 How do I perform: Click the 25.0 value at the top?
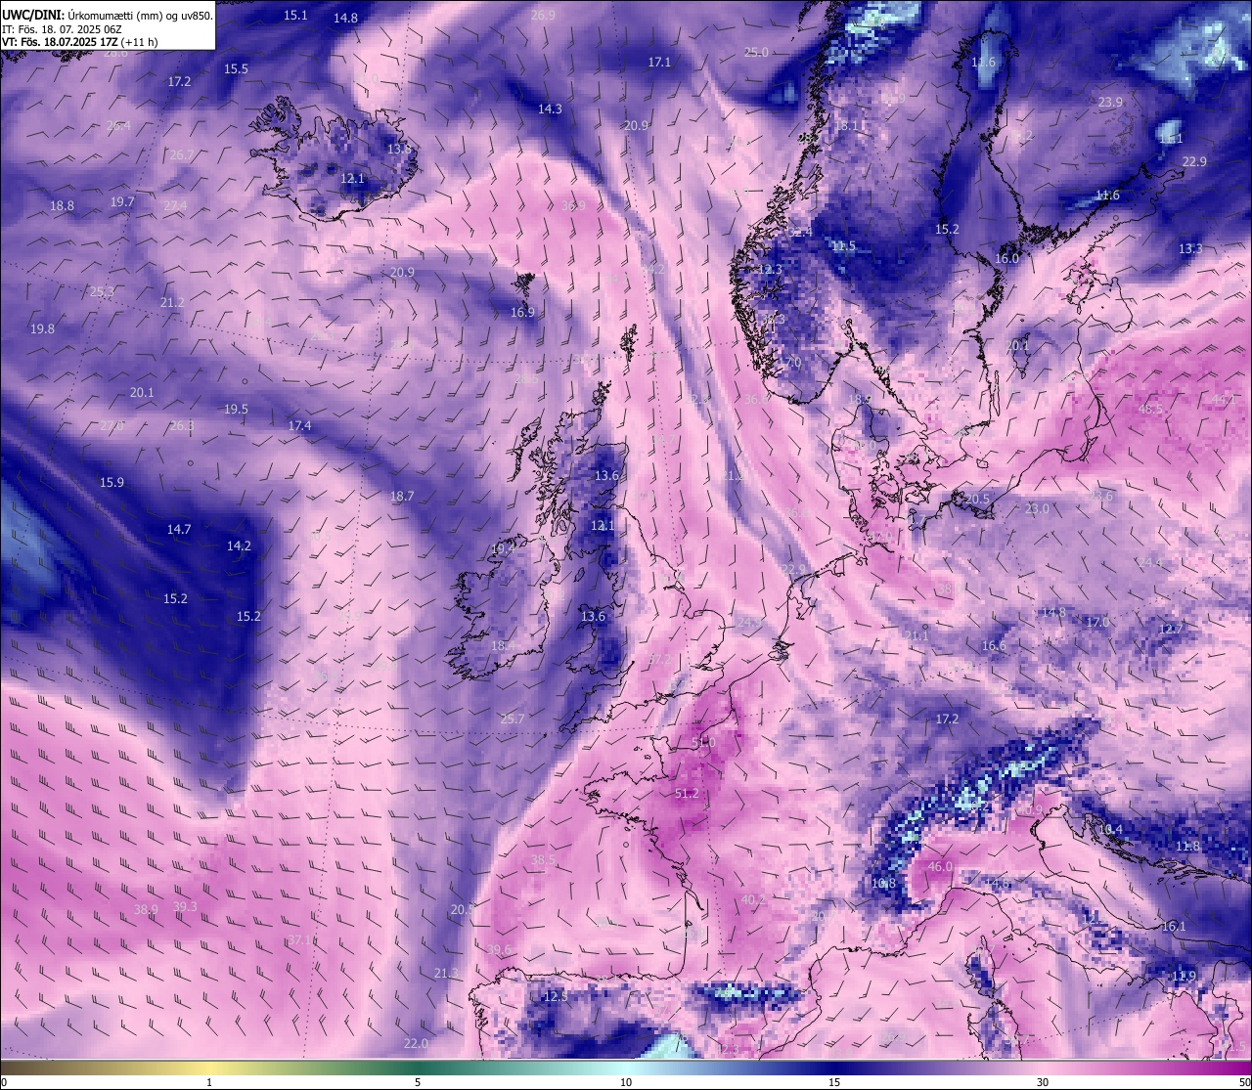click(x=756, y=52)
